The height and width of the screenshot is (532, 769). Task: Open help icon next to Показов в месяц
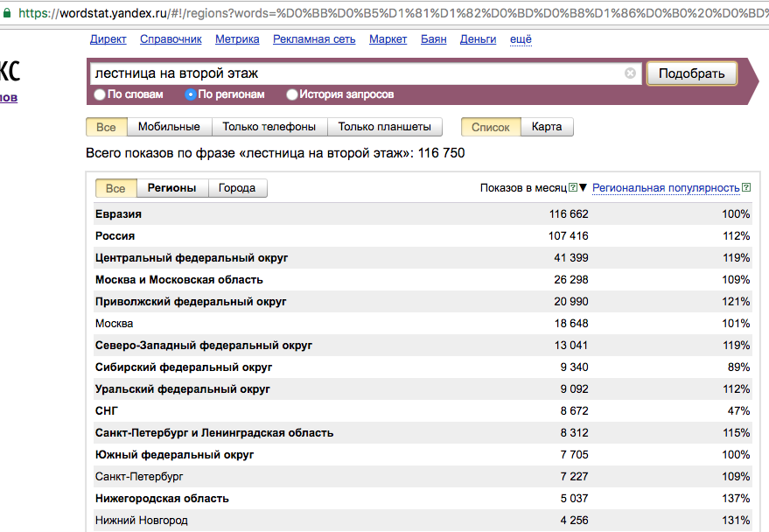573,188
